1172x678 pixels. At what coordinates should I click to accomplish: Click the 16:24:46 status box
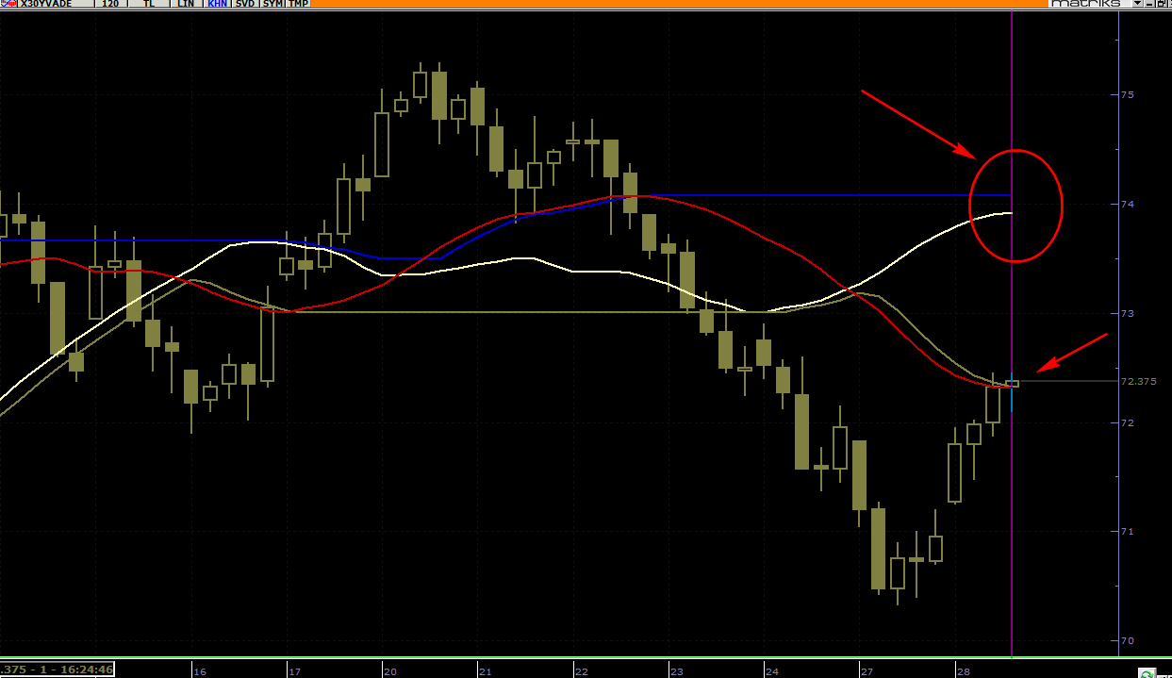point(57,670)
